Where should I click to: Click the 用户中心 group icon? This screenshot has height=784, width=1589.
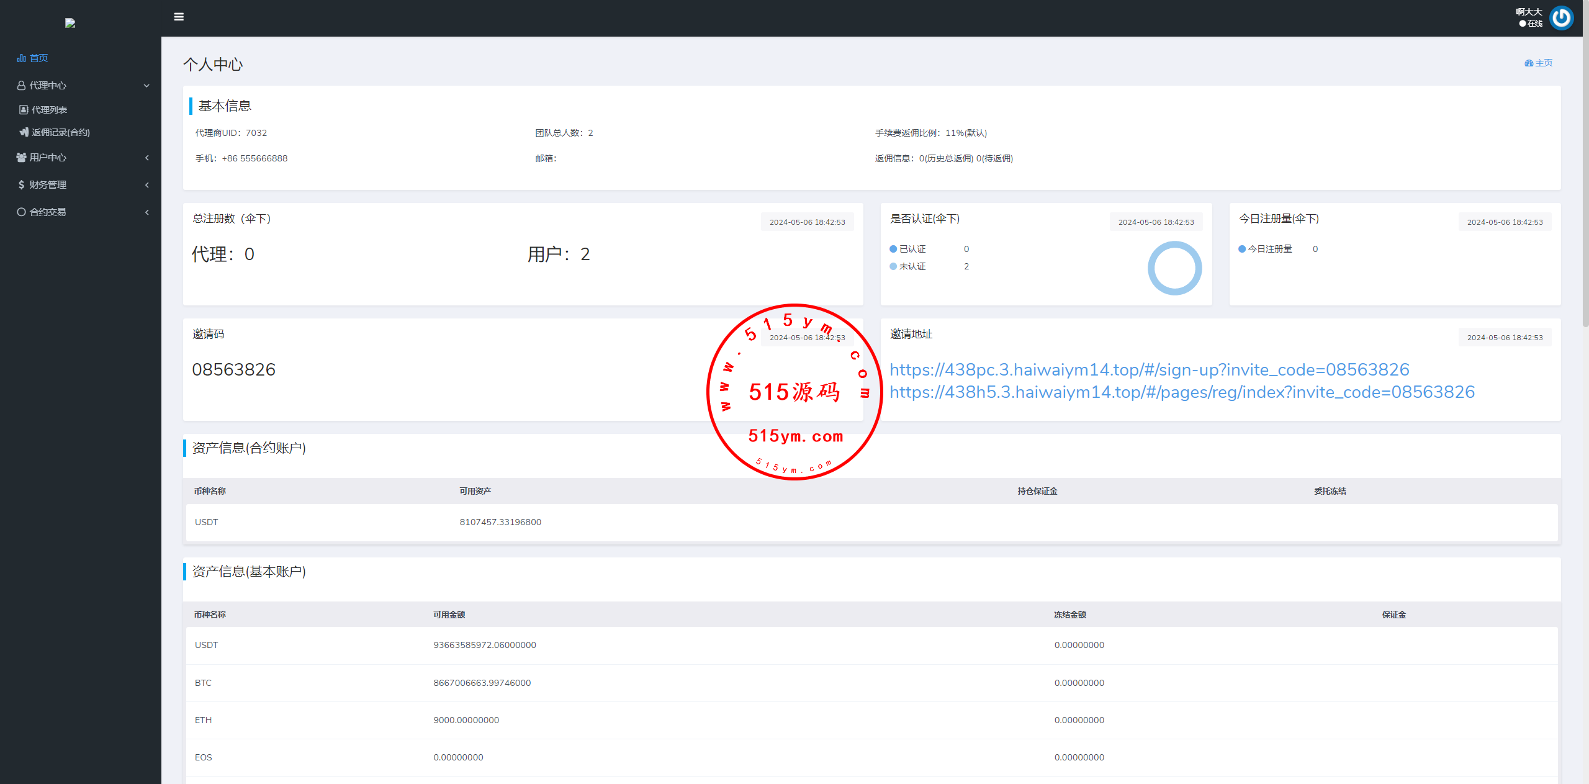click(21, 157)
